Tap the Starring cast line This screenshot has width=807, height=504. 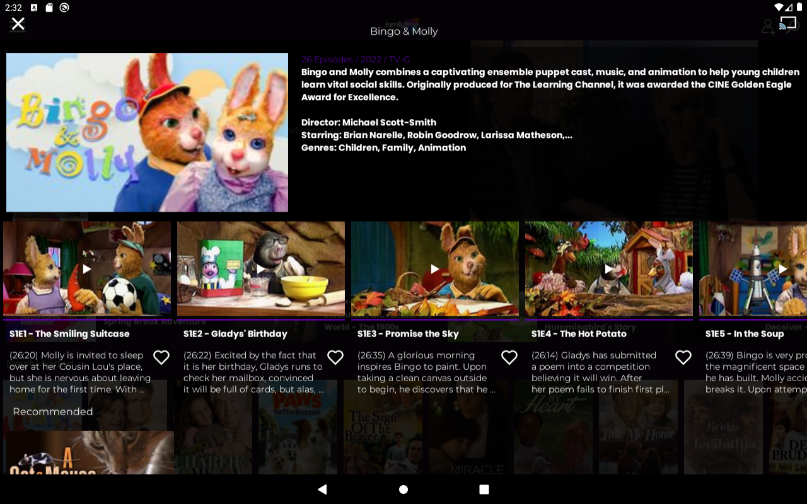coord(437,135)
